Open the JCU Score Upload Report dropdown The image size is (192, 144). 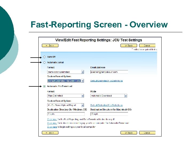pyautogui.click(x=66, y=105)
